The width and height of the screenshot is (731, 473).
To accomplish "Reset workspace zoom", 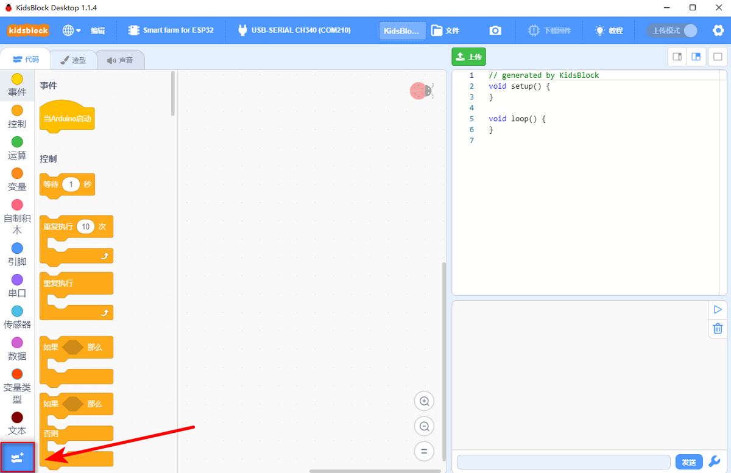I will 424,451.
